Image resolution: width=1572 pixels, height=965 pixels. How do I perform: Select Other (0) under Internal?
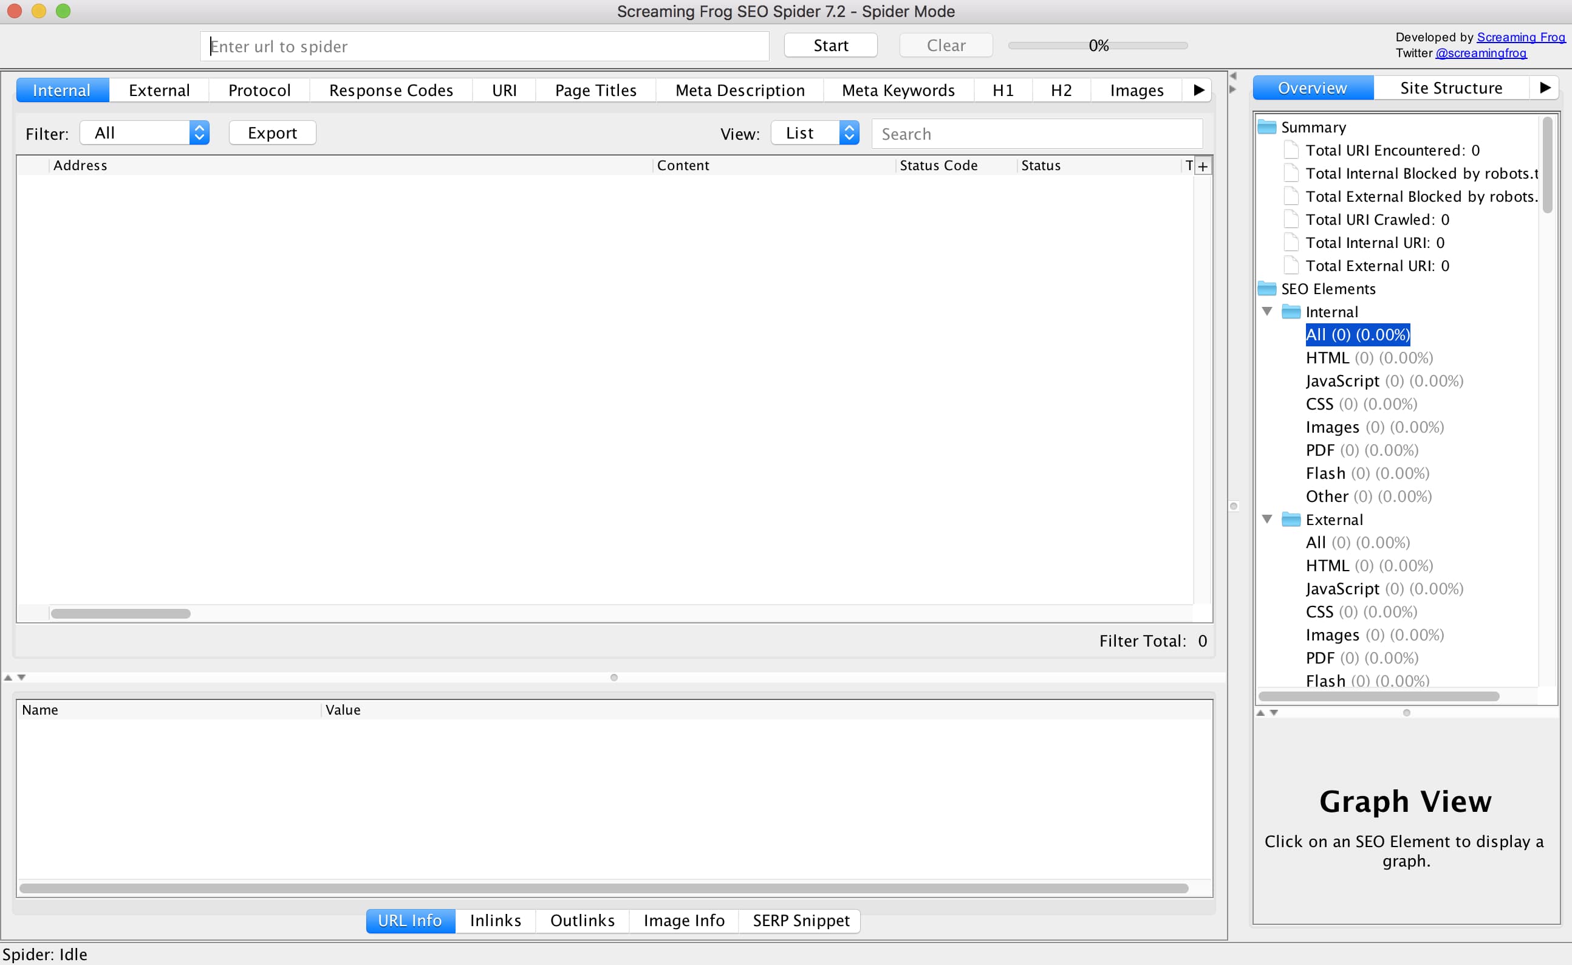pos(1369,496)
